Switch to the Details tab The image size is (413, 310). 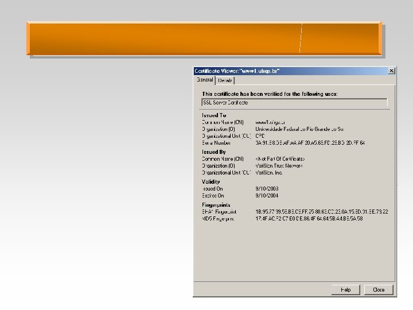coord(225,81)
